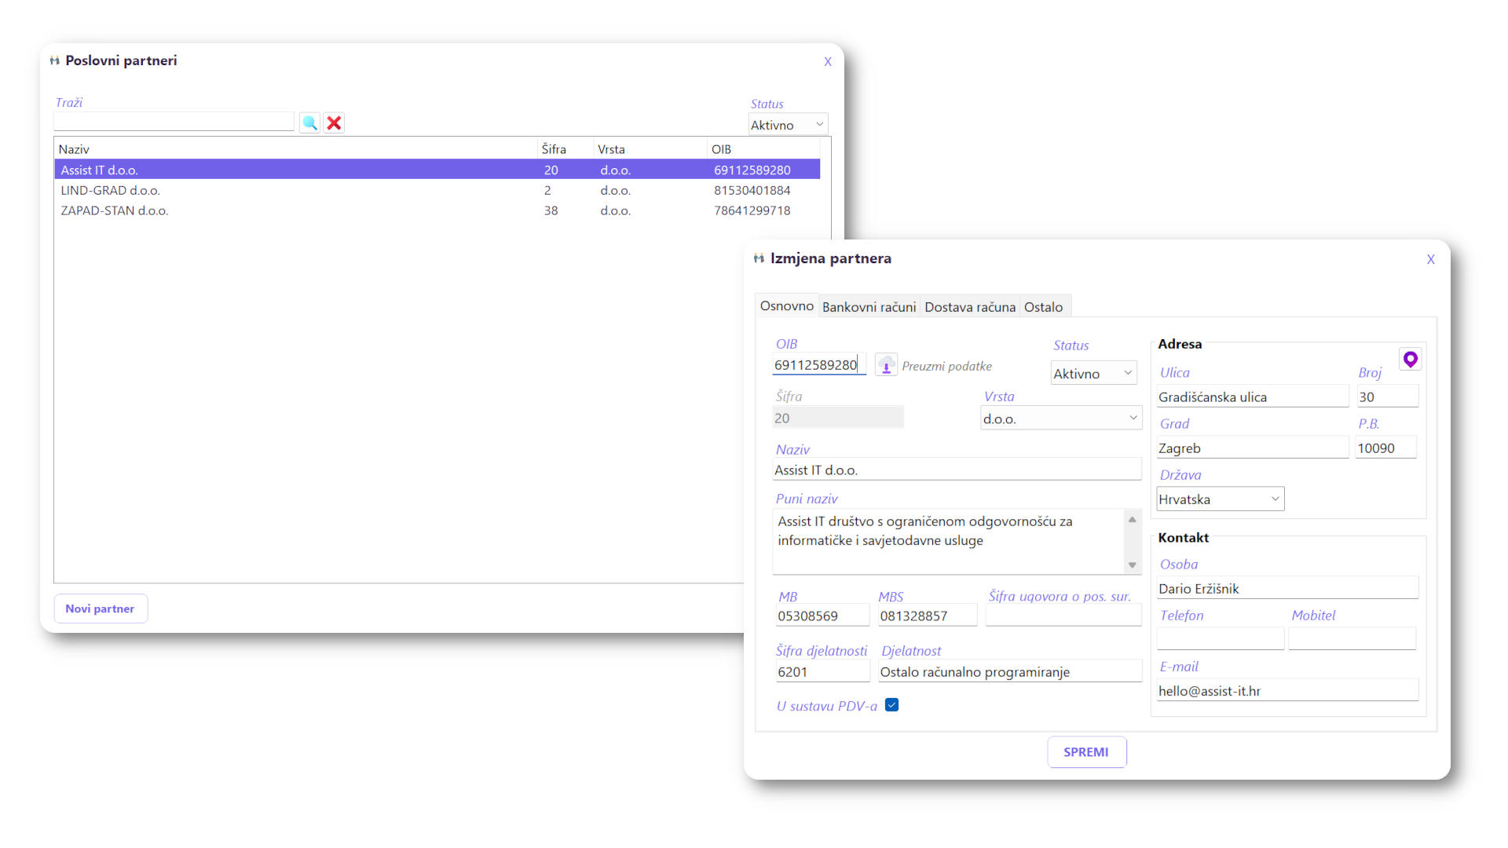
Task: Open Status dropdown in partner list
Action: [788, 125]
